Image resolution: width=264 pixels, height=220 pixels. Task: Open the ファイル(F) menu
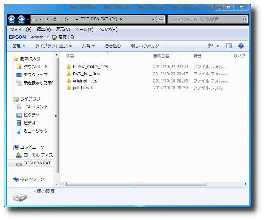click(21, 30)
